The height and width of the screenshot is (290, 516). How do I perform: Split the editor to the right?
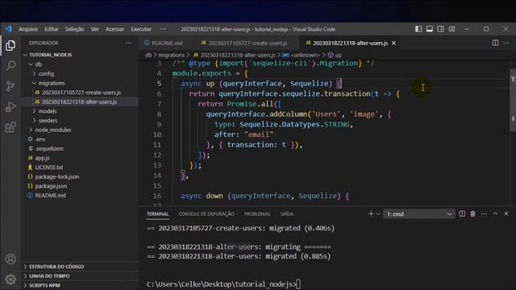pos(495,43)
